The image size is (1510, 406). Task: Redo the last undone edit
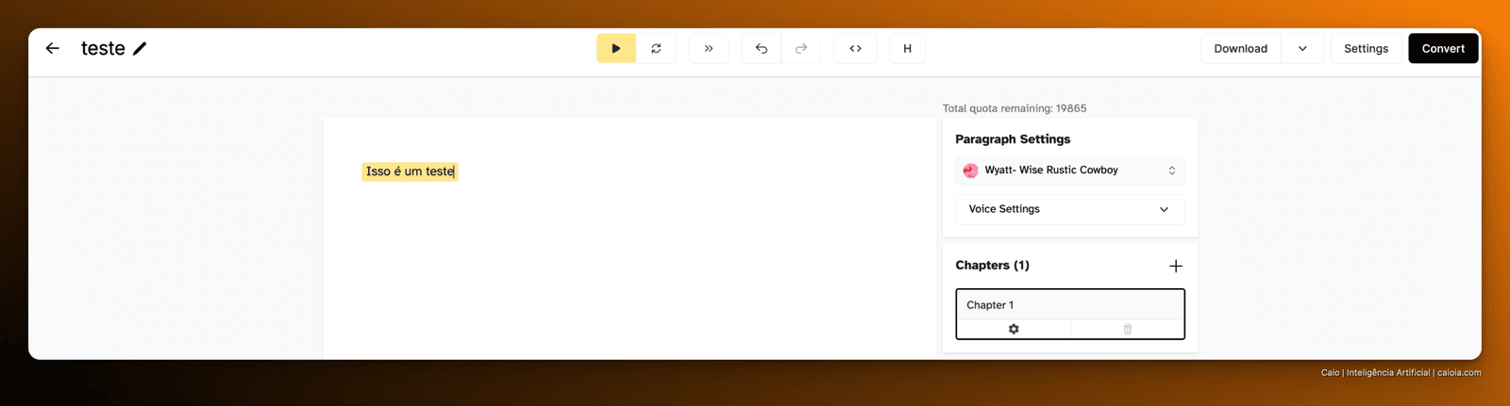801,48
